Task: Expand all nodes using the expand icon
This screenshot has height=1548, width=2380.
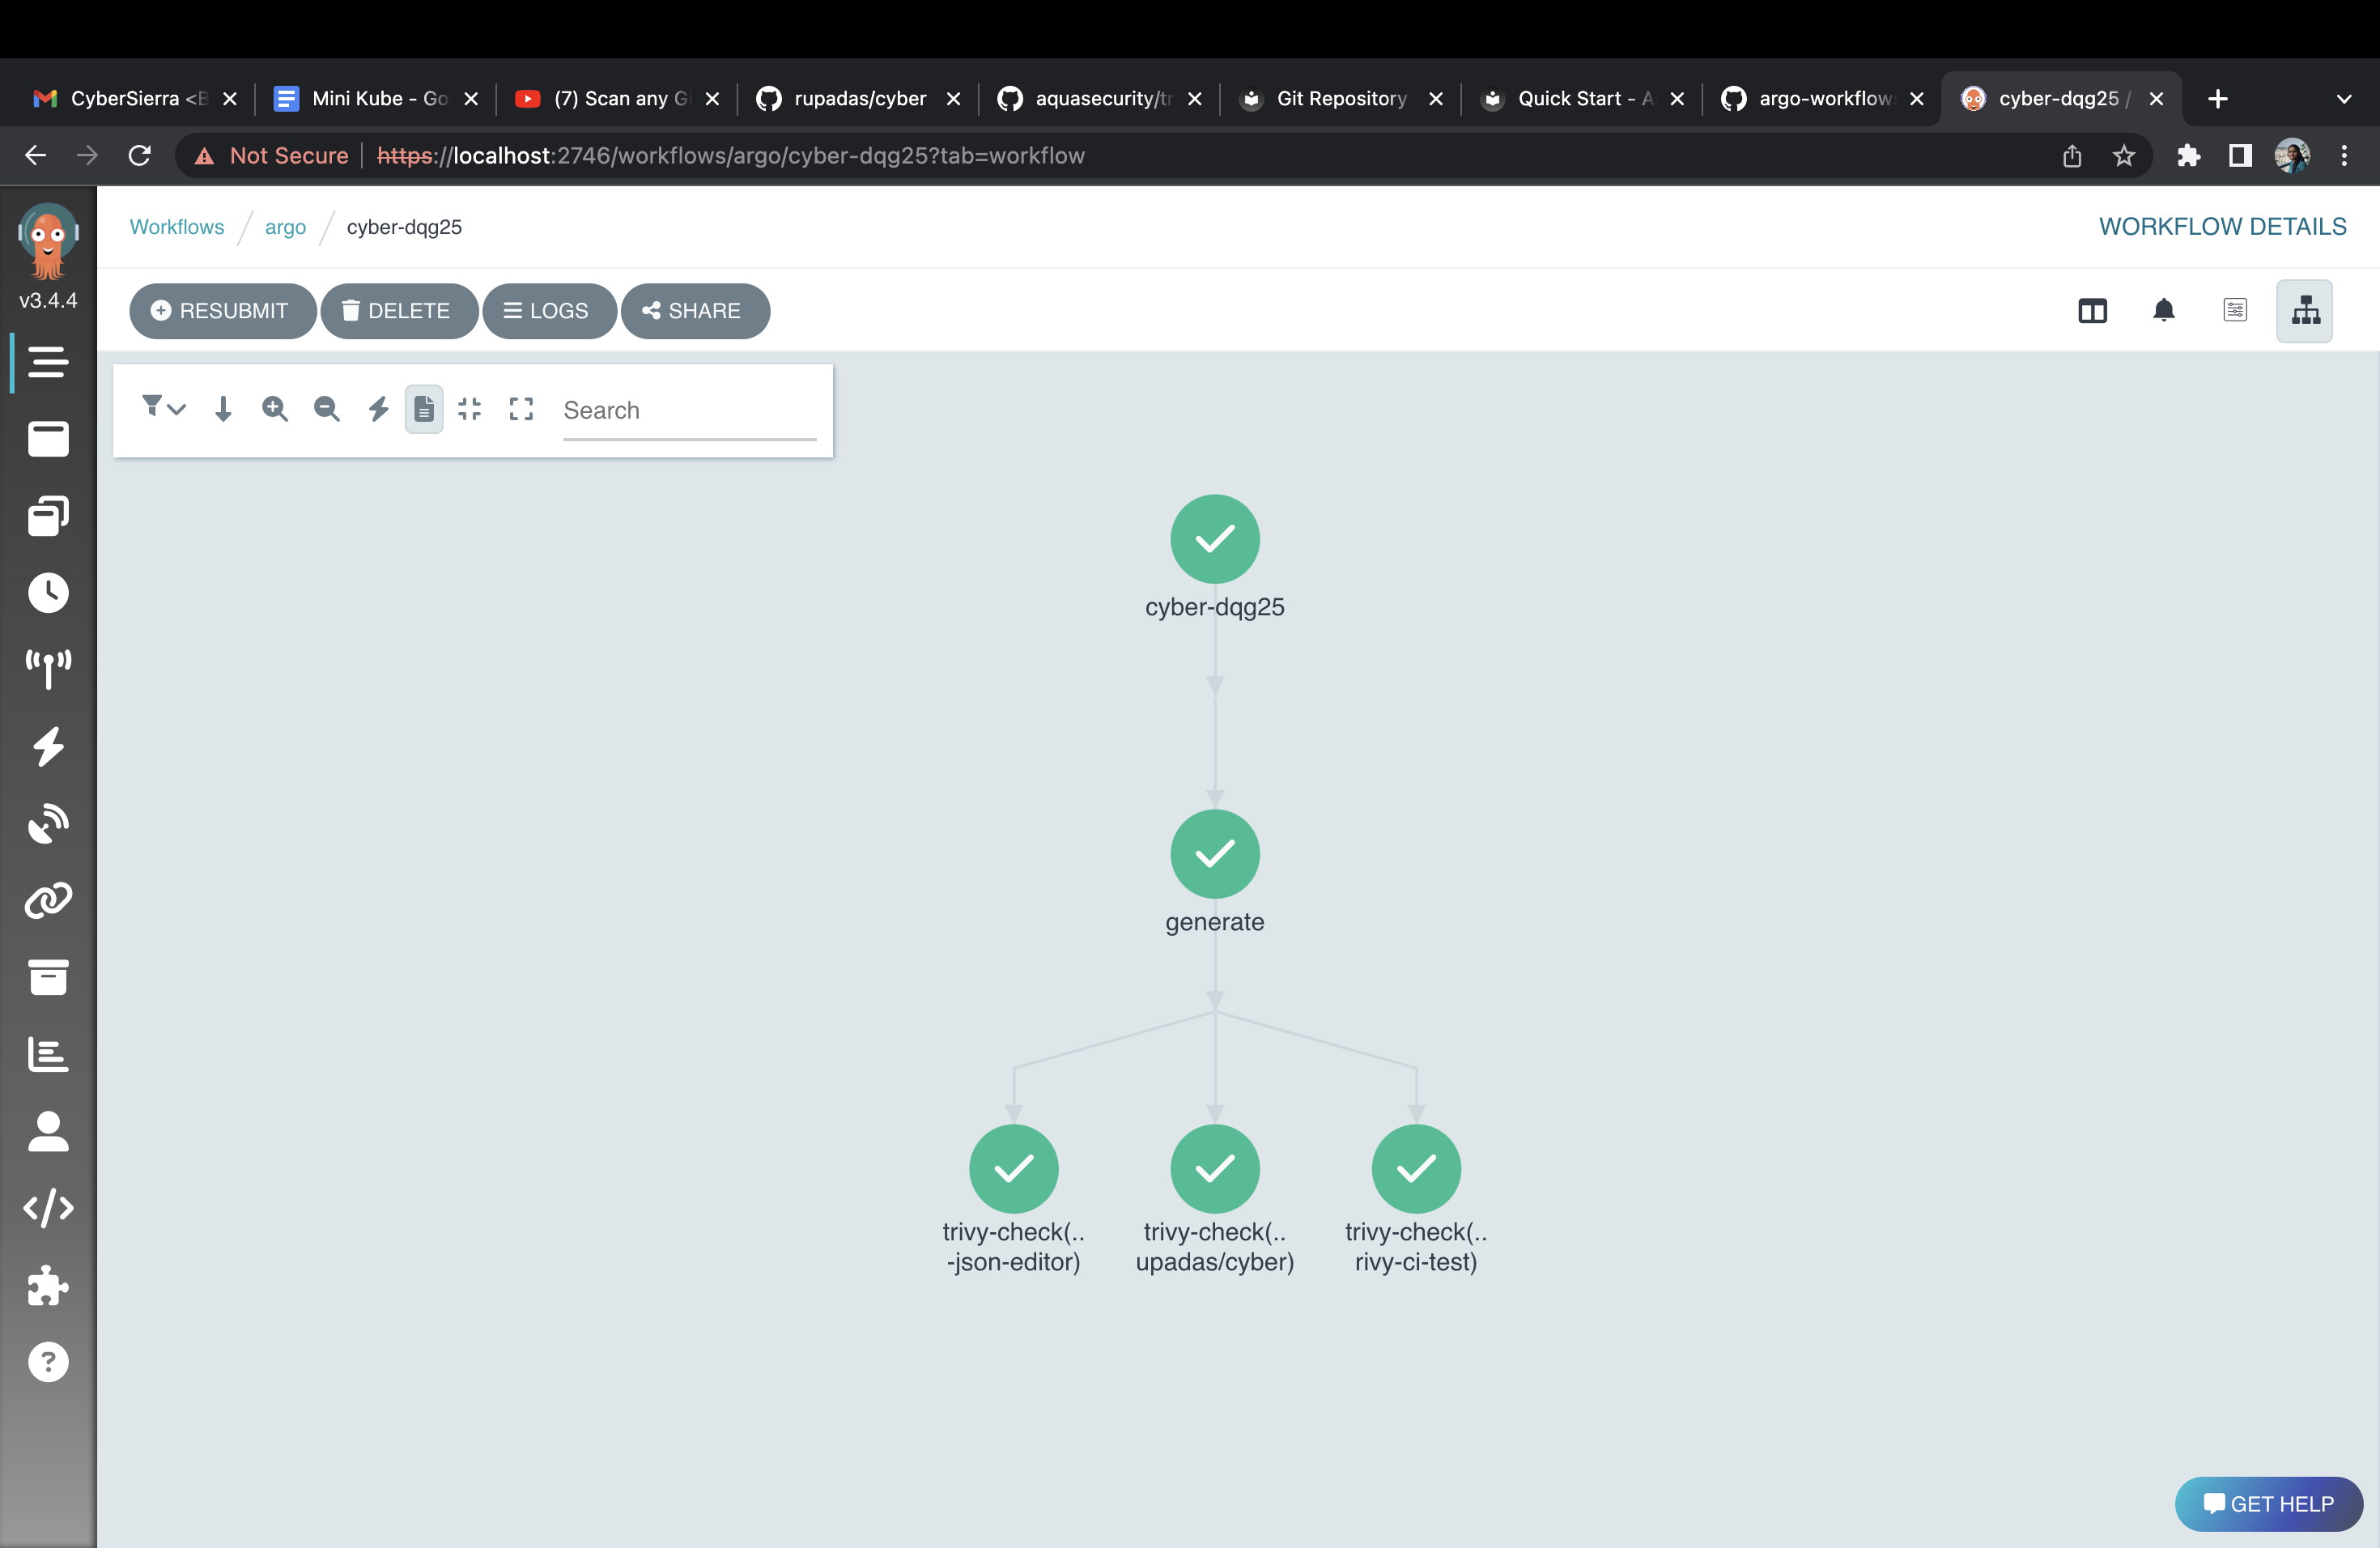Action: (521, 409)
